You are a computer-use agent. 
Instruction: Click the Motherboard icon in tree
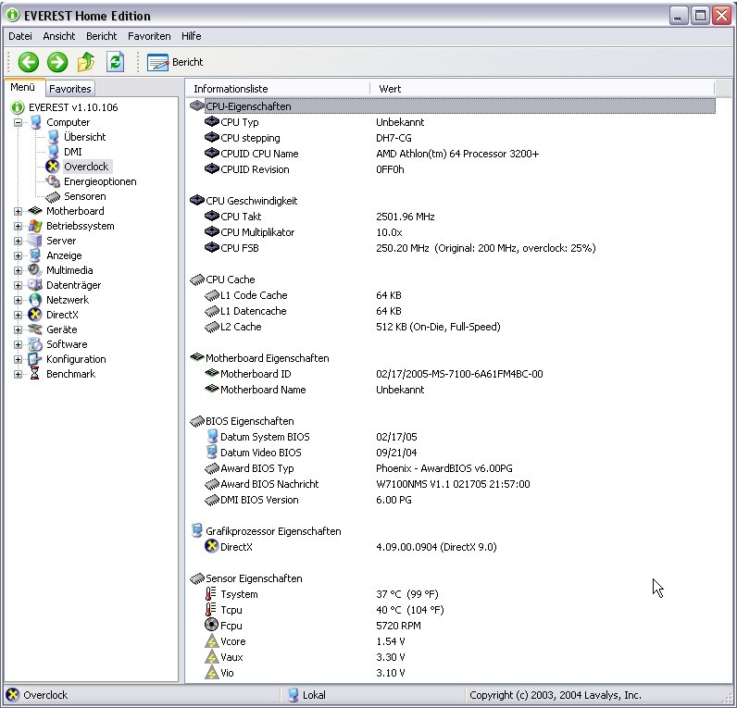[x=35, y=211]
